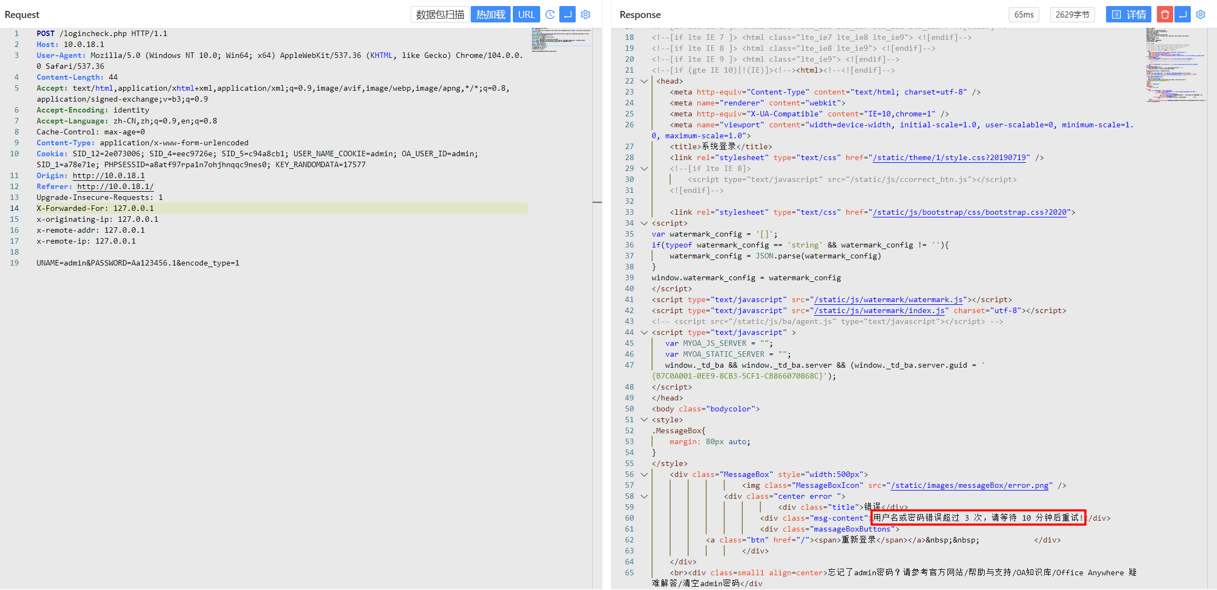Open the Origin http://10.0.18.1 link
The width and height of the screenshot is (1217, 590).
tap(108, 175)
